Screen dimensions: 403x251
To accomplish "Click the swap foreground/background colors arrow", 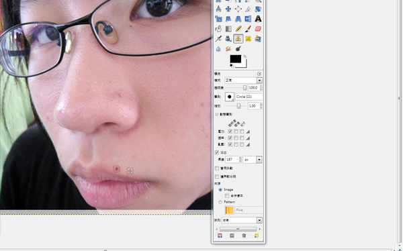I will coord(245,56).
